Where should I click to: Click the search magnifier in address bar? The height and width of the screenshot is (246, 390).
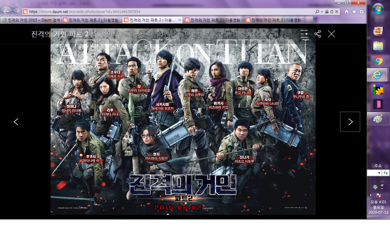[x=317, y=12]
